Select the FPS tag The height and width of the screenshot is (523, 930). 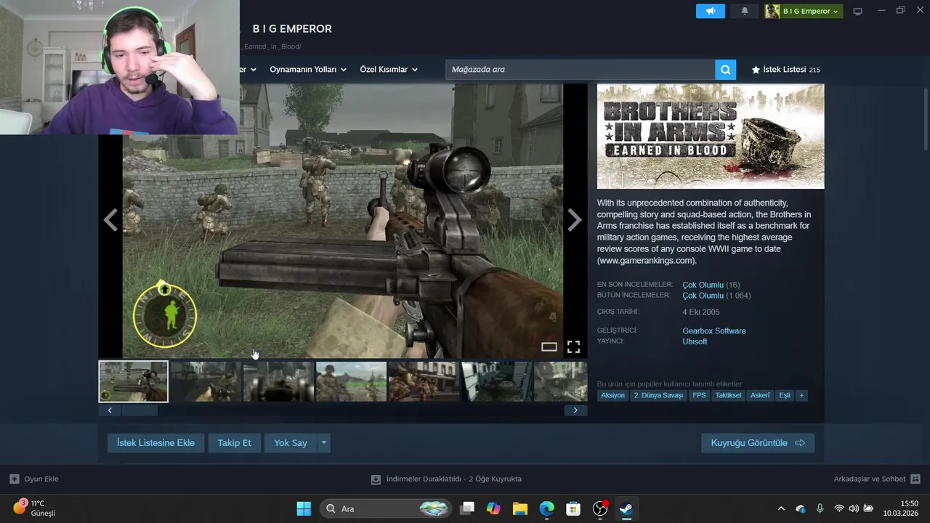point(699,396)
